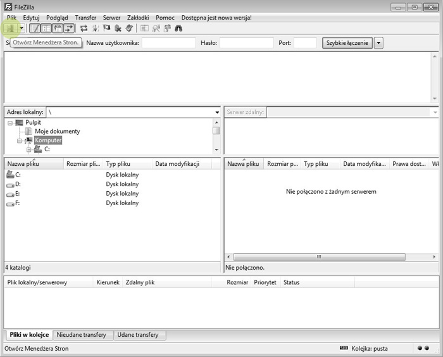
Task: Select C: drive in the local tree
Action: pos(47,149)
